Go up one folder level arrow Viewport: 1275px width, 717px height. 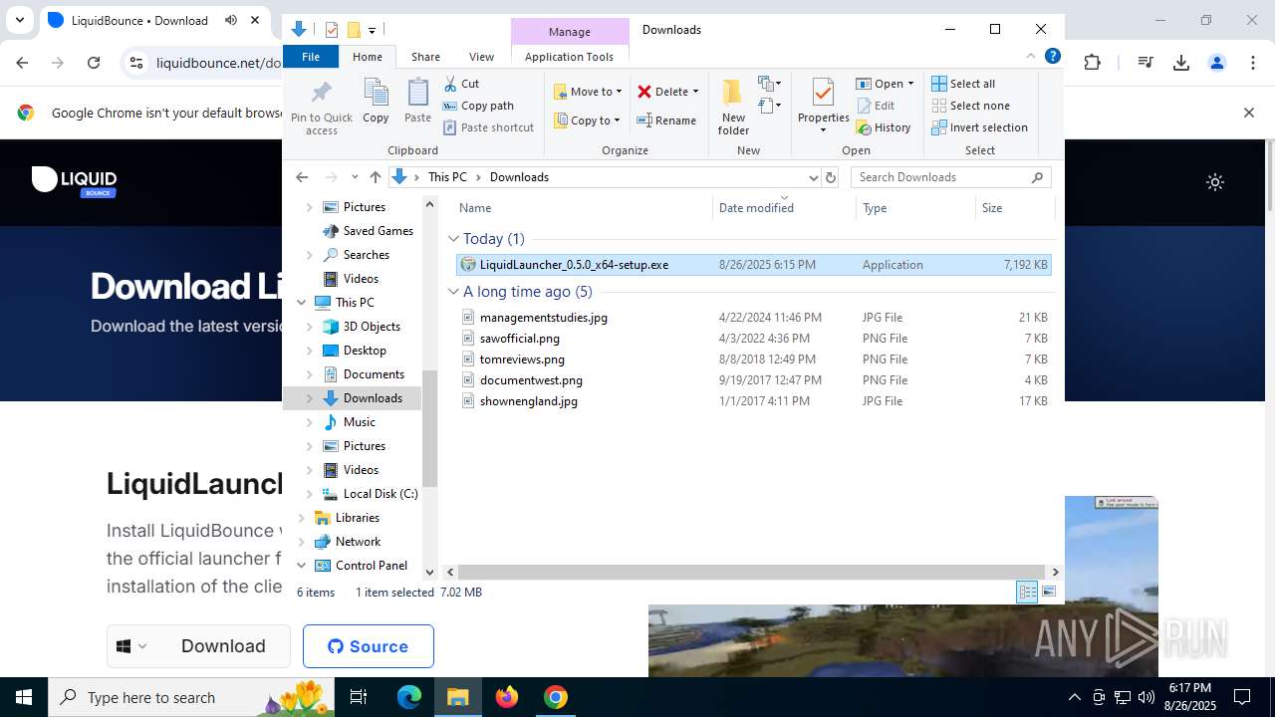[375, 177]
